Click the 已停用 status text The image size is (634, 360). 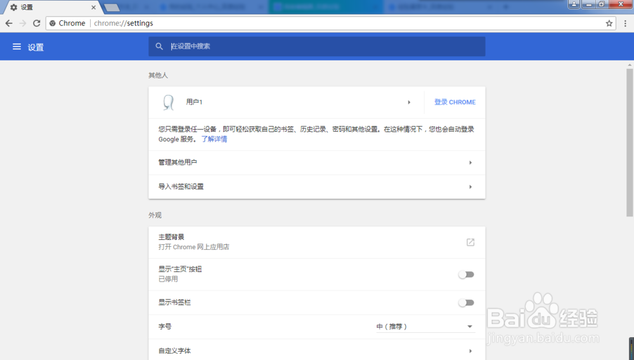coord(168,279)
